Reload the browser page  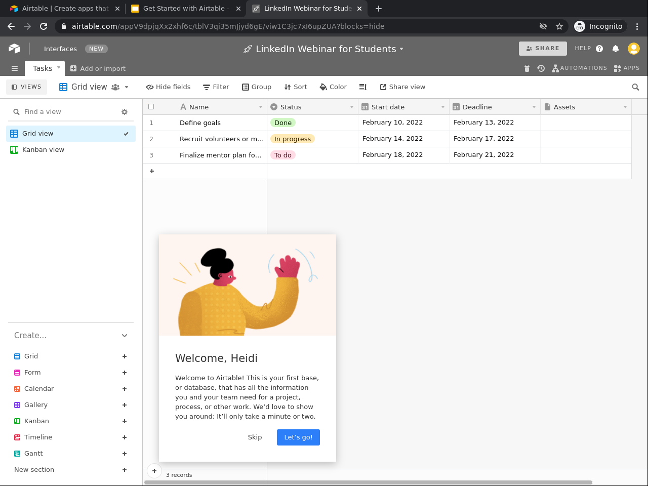pyautogui.click(x=44, y=26)
